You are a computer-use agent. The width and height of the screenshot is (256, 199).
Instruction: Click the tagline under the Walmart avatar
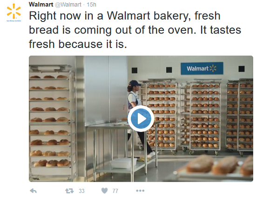pyautogui.click(x=14, y=21)
